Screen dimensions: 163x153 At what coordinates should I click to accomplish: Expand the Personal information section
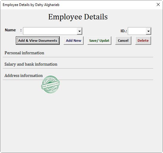coord(24,53)
